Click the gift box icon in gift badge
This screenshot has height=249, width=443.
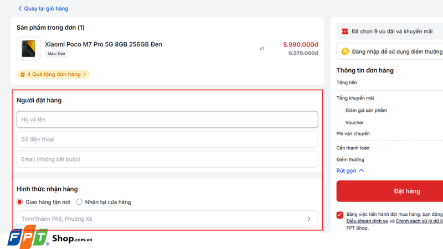pos(23,75)
